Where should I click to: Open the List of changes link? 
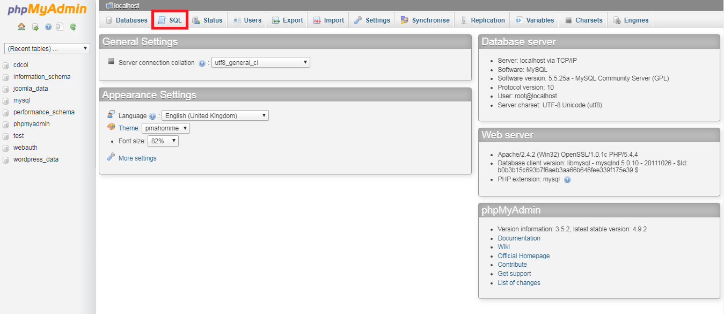(x=519, y=283)
